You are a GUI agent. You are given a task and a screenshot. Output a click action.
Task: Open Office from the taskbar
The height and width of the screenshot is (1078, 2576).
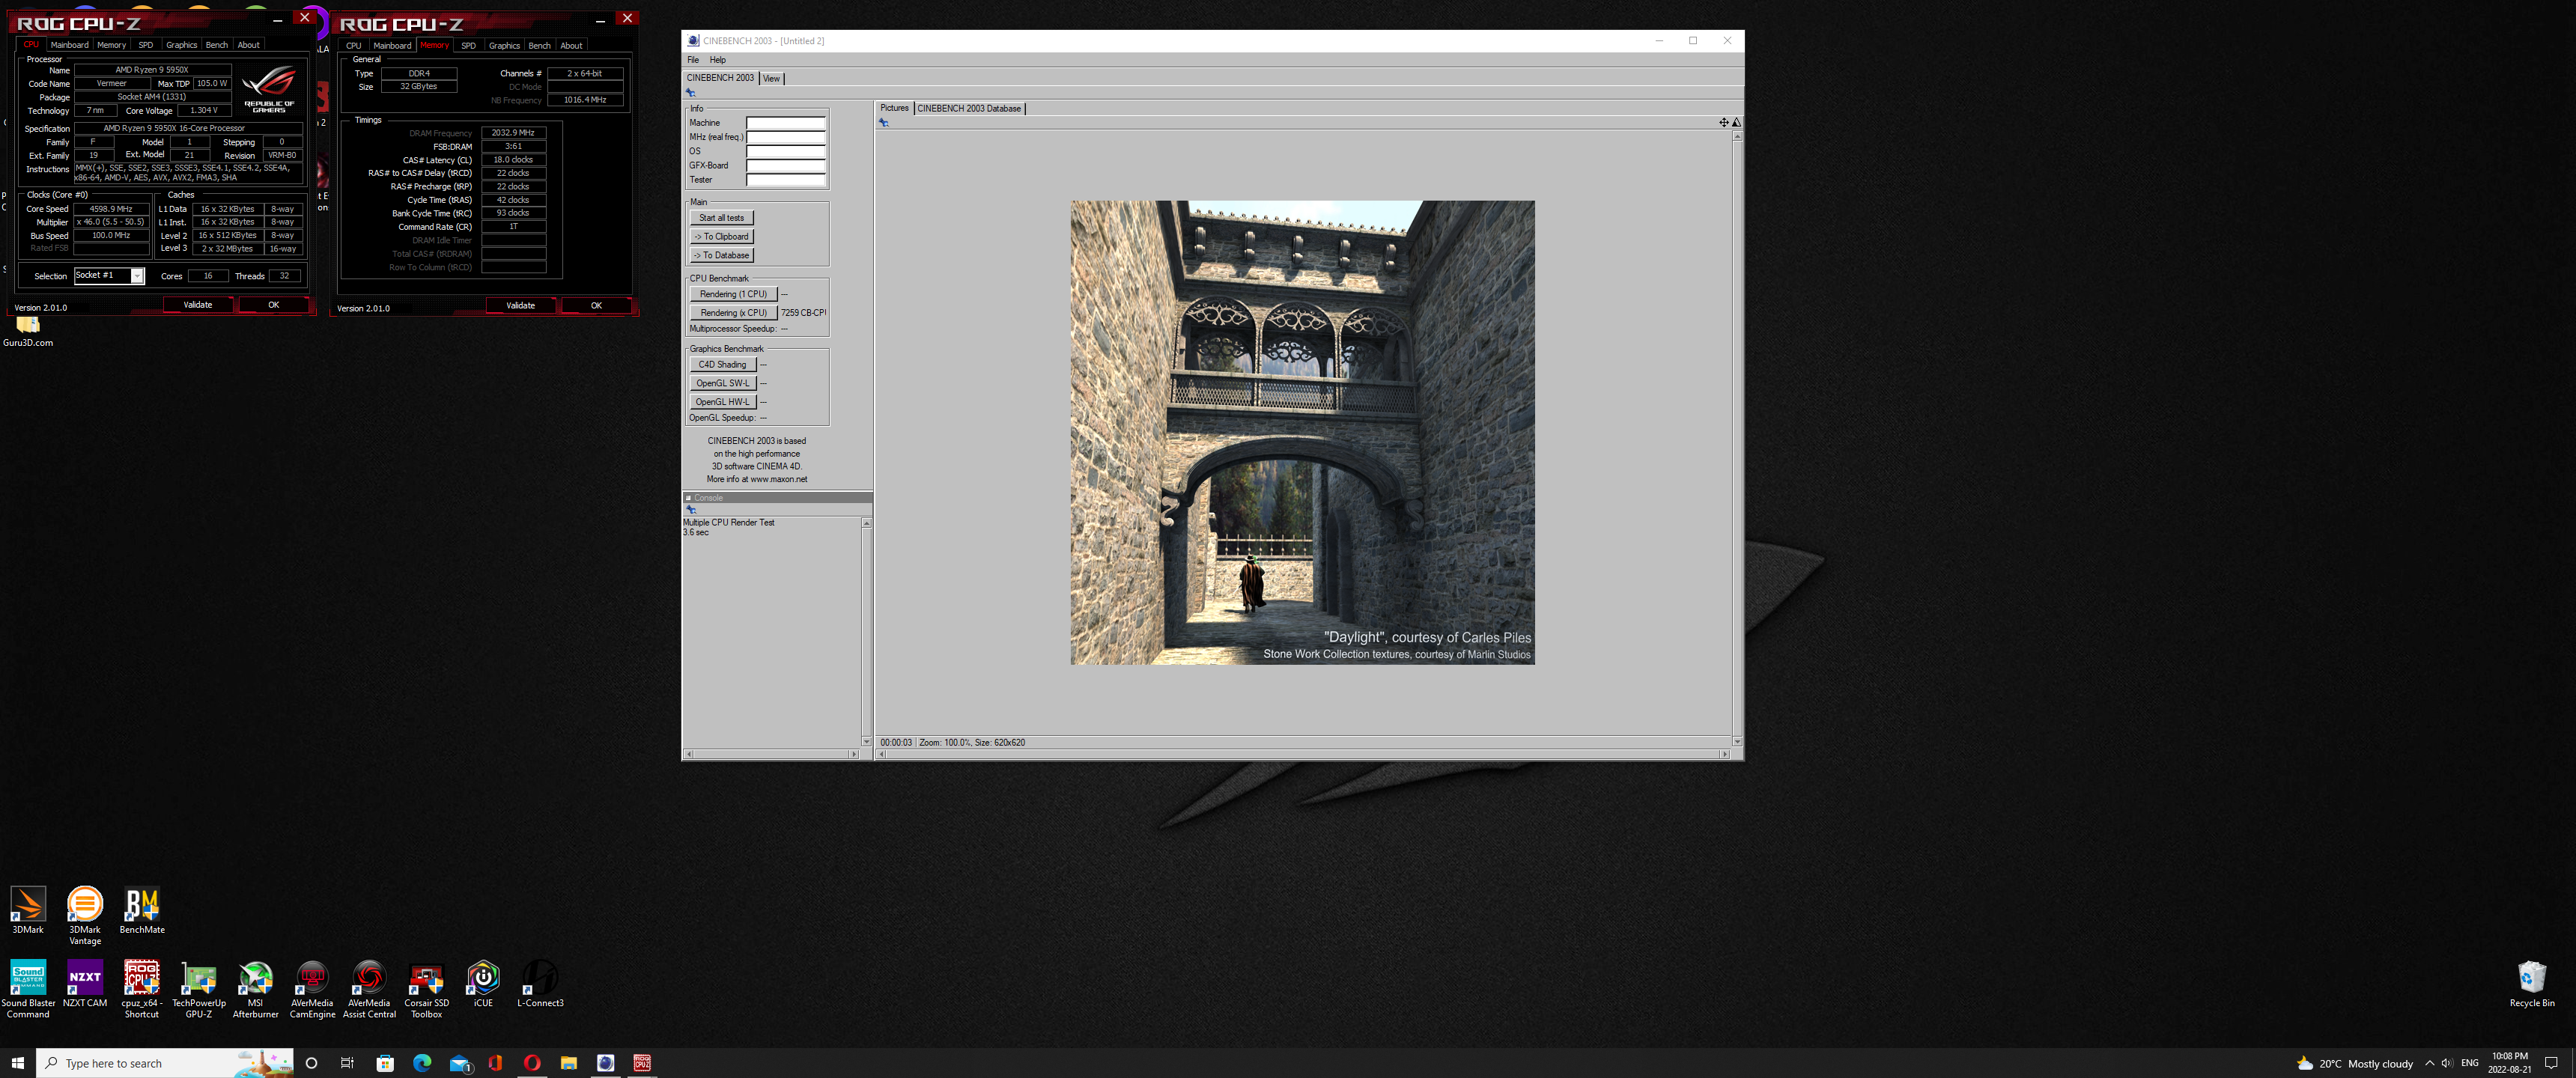[x=495, y=1063]
